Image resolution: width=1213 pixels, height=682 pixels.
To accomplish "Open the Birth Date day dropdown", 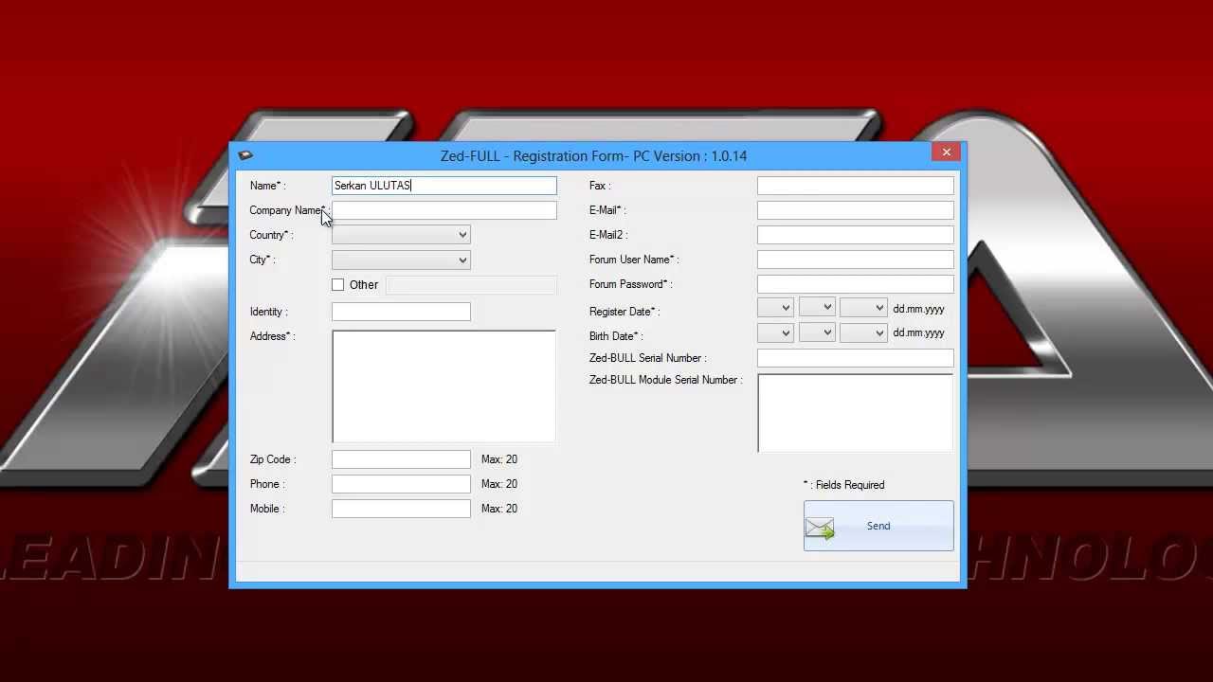I will click(775, 332).
